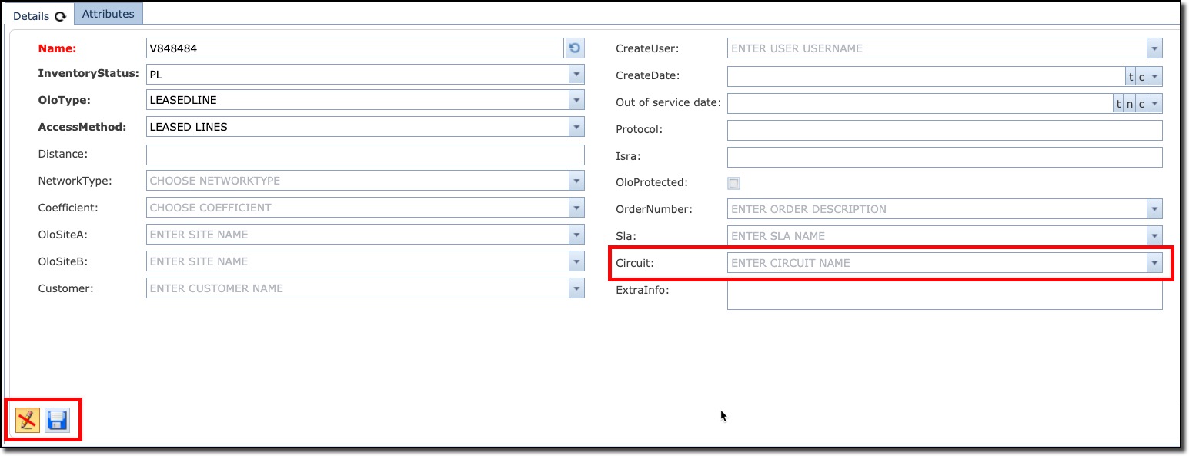Click into the Distance input field
1189x456 pixels.
[365, 155]
